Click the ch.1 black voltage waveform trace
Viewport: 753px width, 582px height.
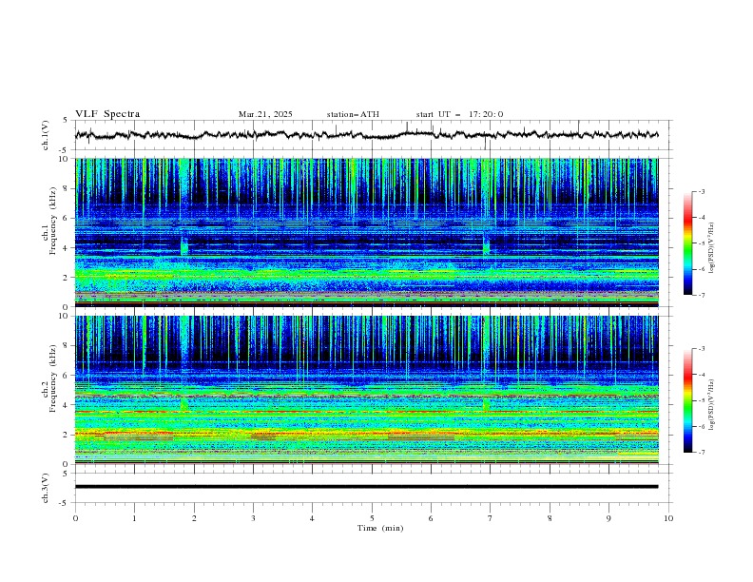[x=366, y=134]
